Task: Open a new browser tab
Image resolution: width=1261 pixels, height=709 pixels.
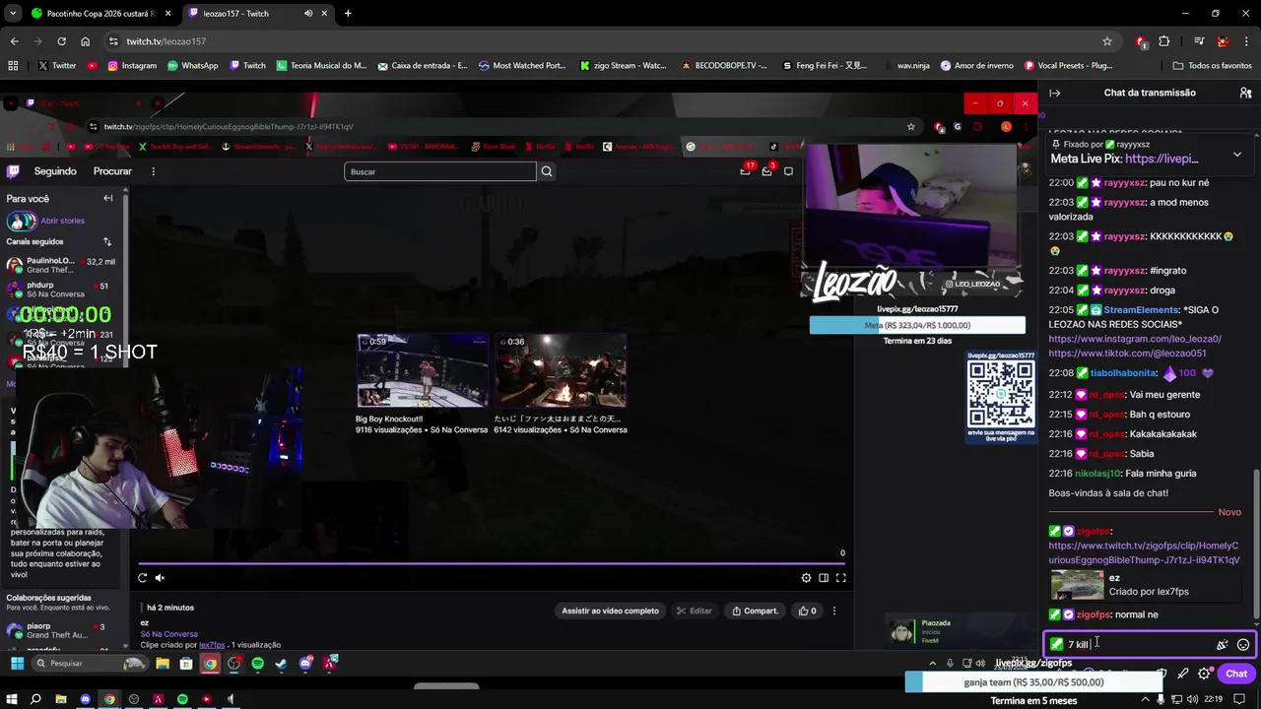Action: tap(348, 14)
